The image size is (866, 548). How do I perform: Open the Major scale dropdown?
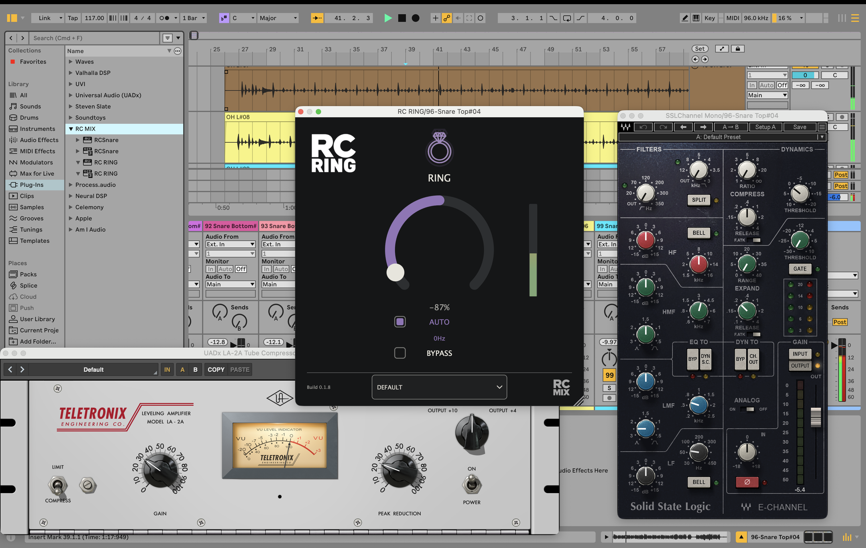point(278,18)
